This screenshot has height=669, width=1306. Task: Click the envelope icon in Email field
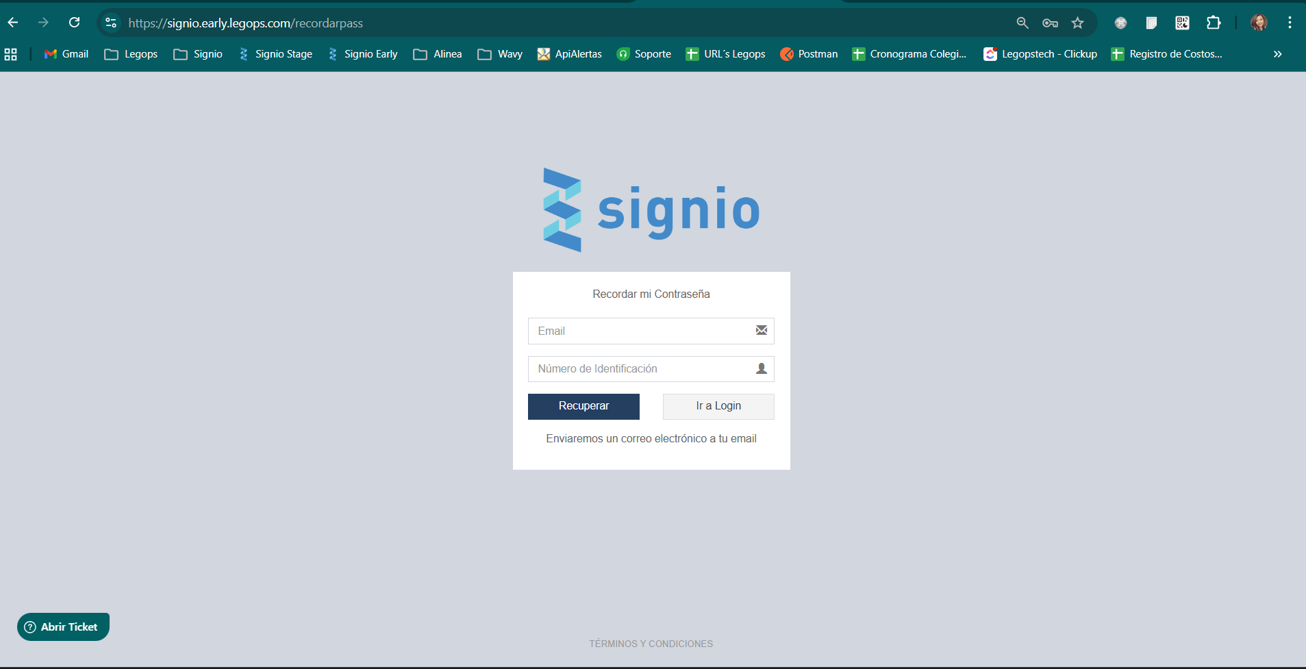pos(761,331)
